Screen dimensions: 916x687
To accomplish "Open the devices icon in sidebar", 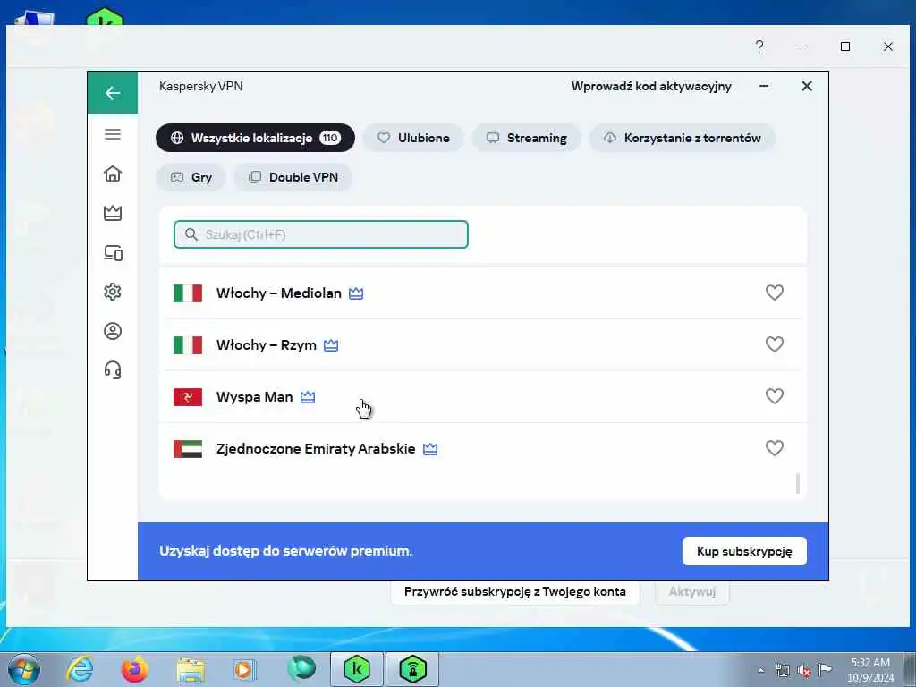I will pos(113,252).
